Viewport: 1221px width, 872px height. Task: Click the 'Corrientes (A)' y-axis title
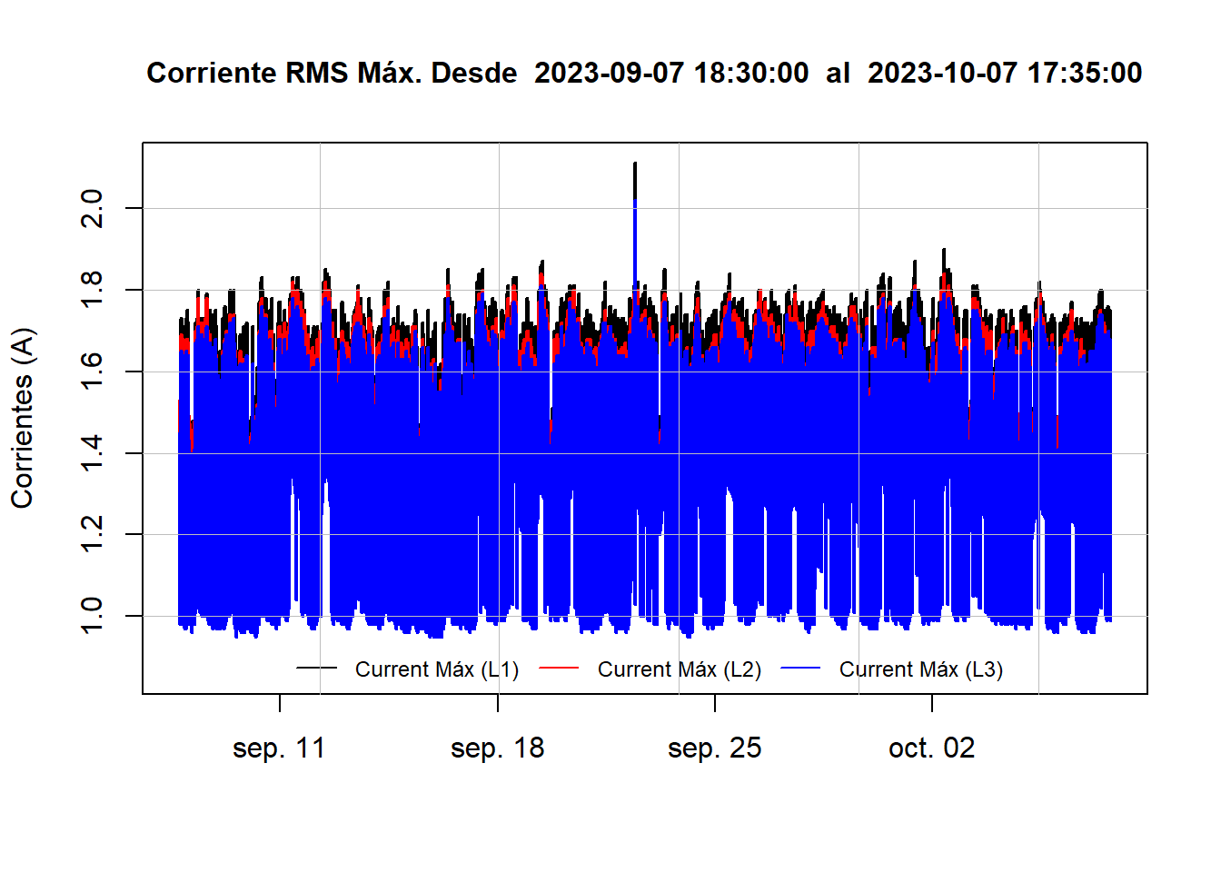[x=22, y=418]
